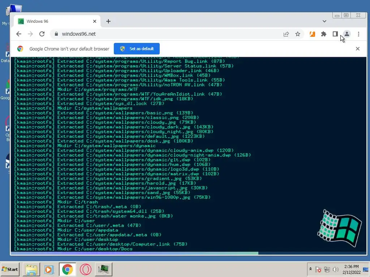Reload the Windows 96 page
This screenshot has width=370, height=277.
[42, 34]
